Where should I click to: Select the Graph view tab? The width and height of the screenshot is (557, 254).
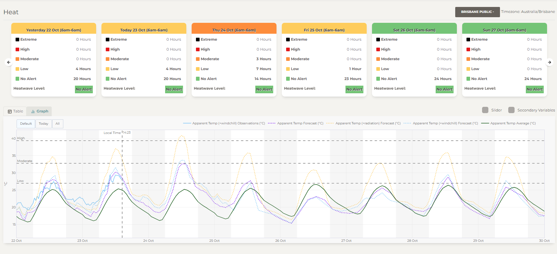click(39, 111)
